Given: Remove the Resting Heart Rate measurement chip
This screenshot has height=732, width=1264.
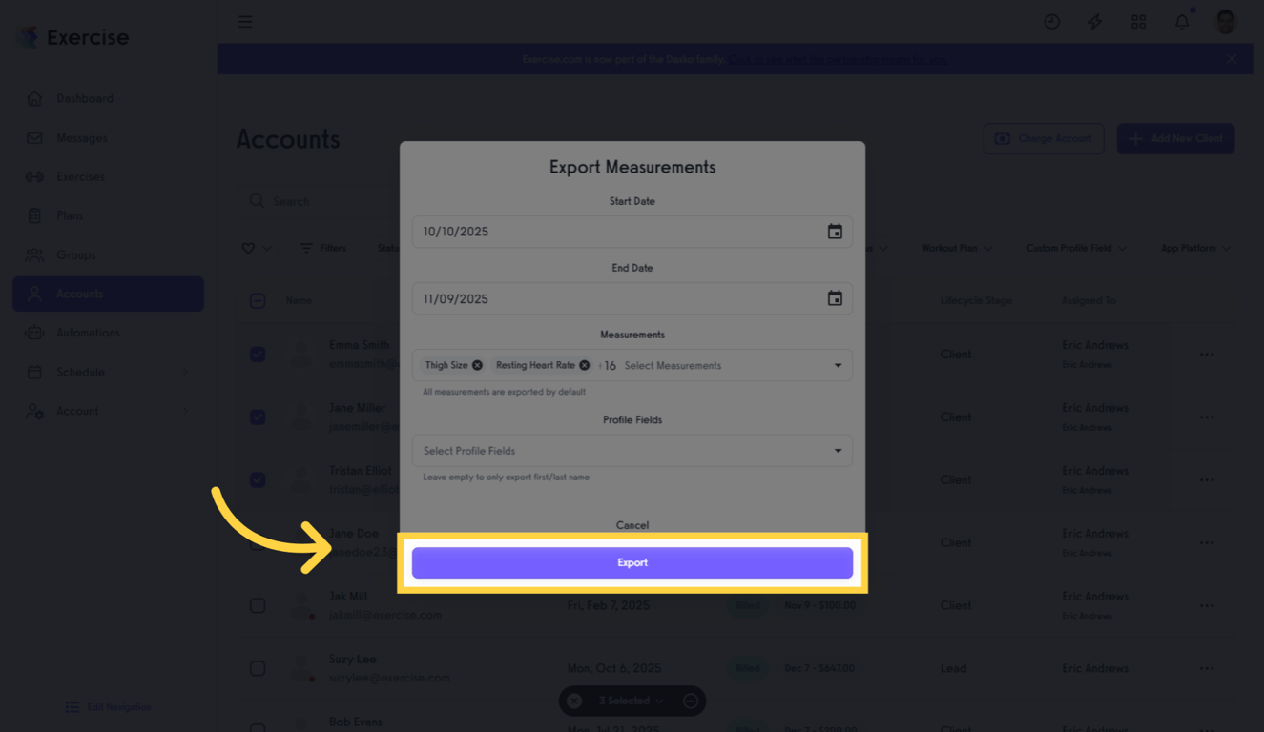Looking at the screenshot, I should click(x=584, y=364).
